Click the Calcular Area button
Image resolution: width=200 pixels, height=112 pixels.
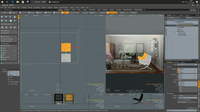pyautogui.click(x=9, y=36)
